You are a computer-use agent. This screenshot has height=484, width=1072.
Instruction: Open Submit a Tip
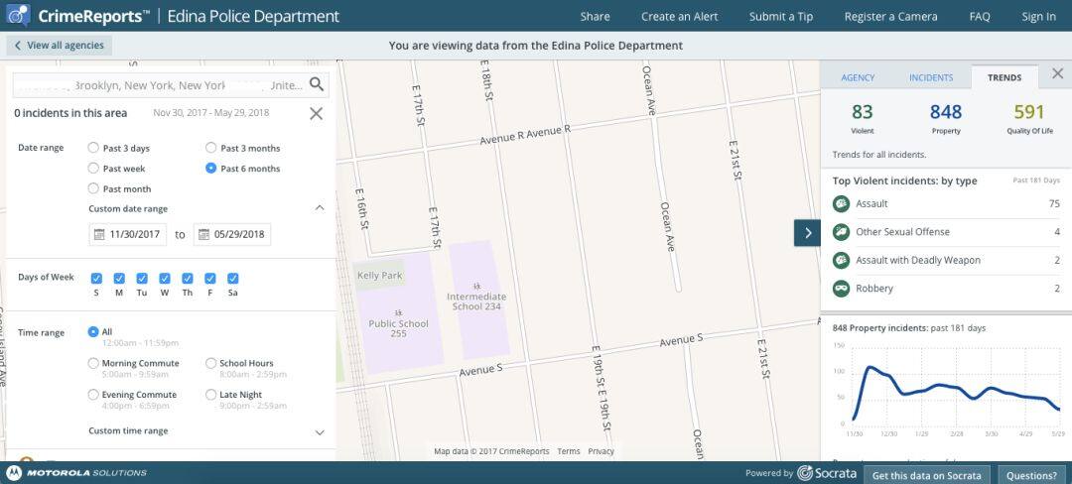tap(781, 17)
